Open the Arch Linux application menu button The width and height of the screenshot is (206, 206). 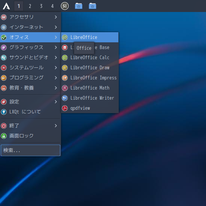[6, 6]
